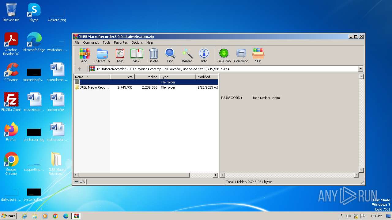
Task: Go up one folder level arrow
Action: point(80,69)
